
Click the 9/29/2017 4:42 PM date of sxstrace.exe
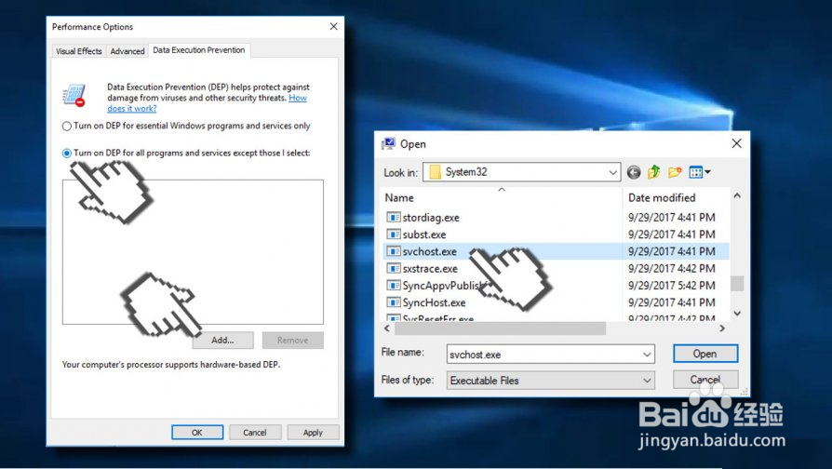pyautogui.click(x=672, y=268)
